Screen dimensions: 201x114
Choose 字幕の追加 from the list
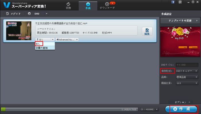[45, 48]
